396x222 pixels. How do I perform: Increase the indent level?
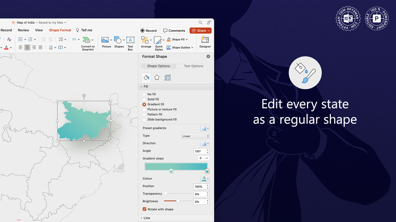pyautogui.click(x=50, y=39)
